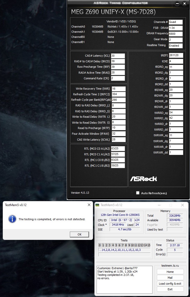The image size is (190, 297).
Task: Click the DRAM Frequency field showing 6800
Action: click(x=176, y=34)
